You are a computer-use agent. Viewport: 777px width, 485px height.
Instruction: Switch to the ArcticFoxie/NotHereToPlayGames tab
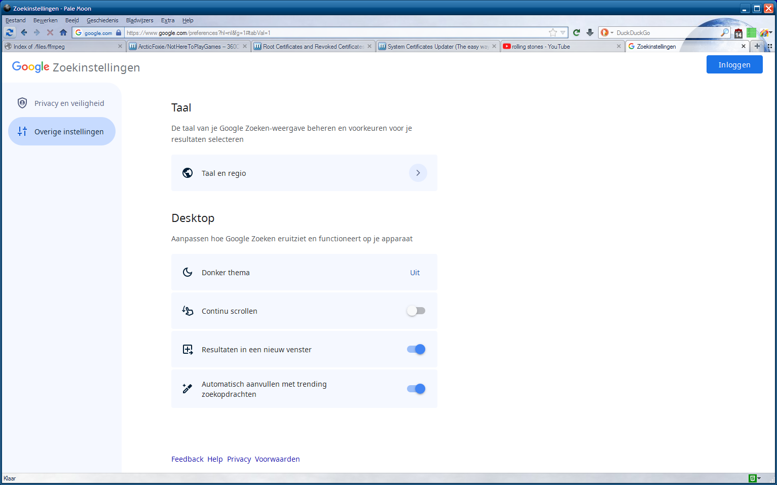188,46
